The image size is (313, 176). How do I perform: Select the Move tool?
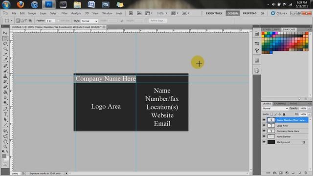point(5,33)
